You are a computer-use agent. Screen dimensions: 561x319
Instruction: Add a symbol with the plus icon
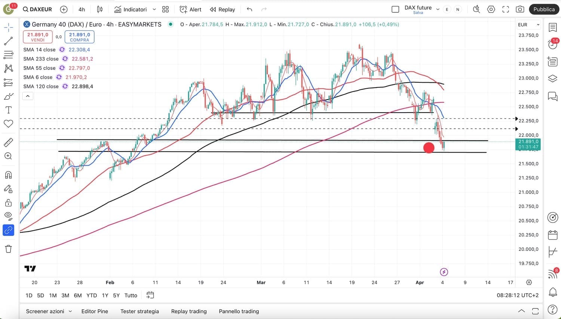pyautogui.click(x=64, y=9)
